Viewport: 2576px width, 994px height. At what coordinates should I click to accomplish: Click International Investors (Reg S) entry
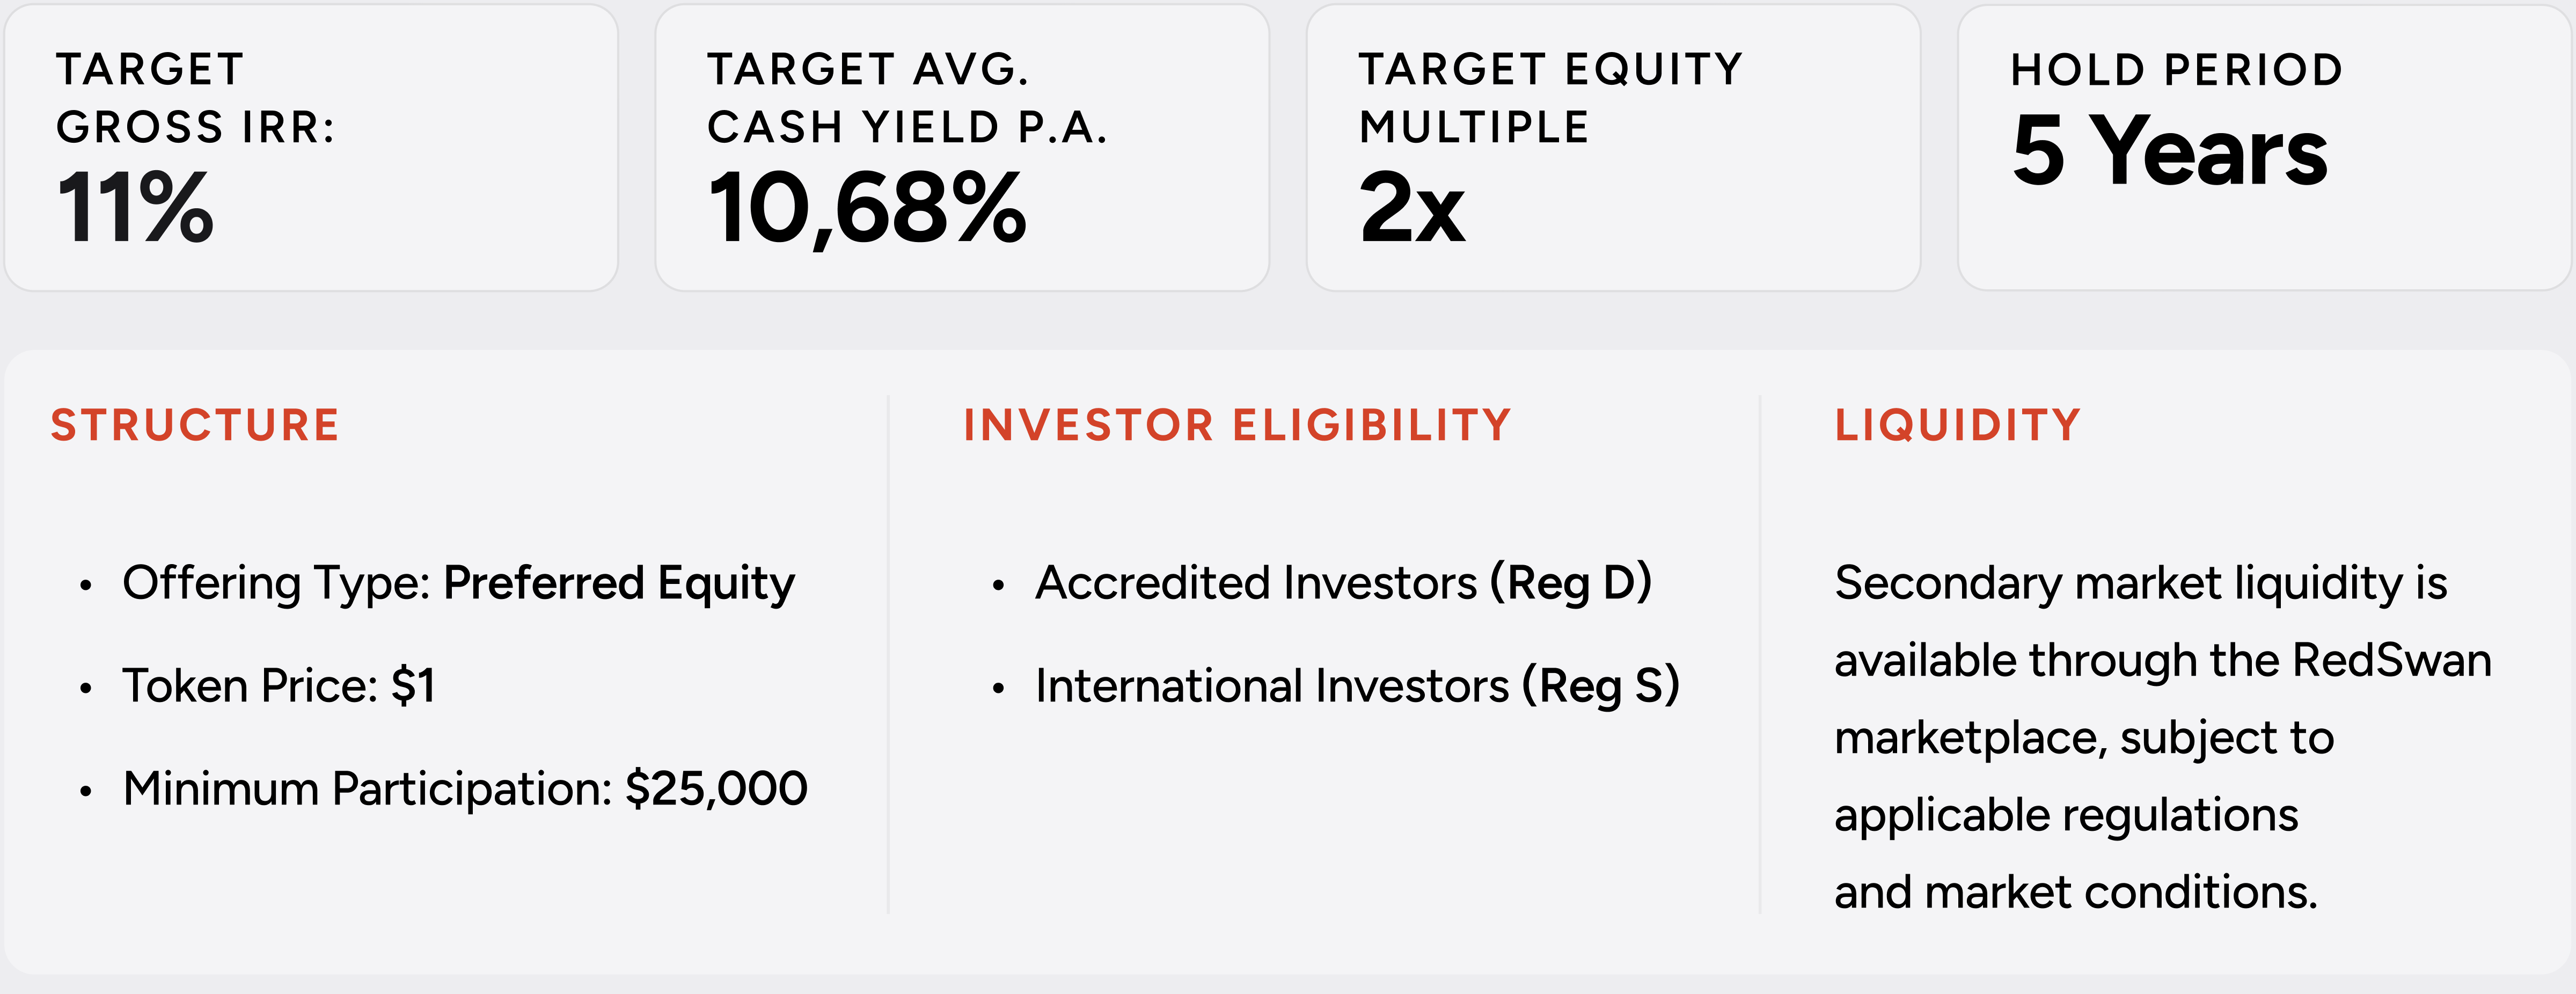[1357, 686]
